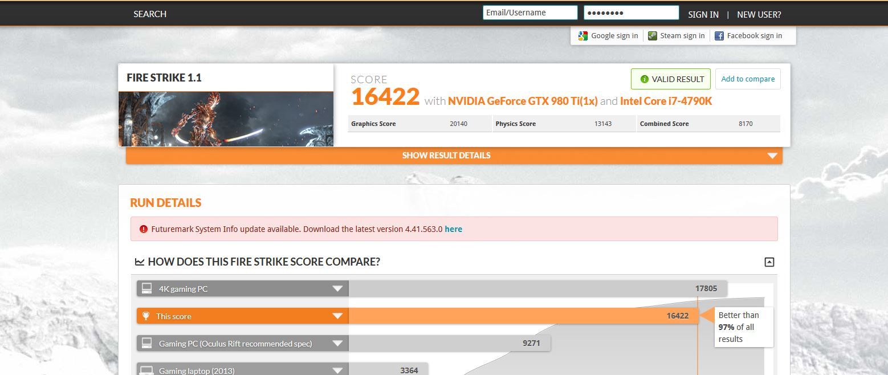Expand Show Result Details bar
Image resolution: width=888 pixels, height=375 pixels.
454,156
